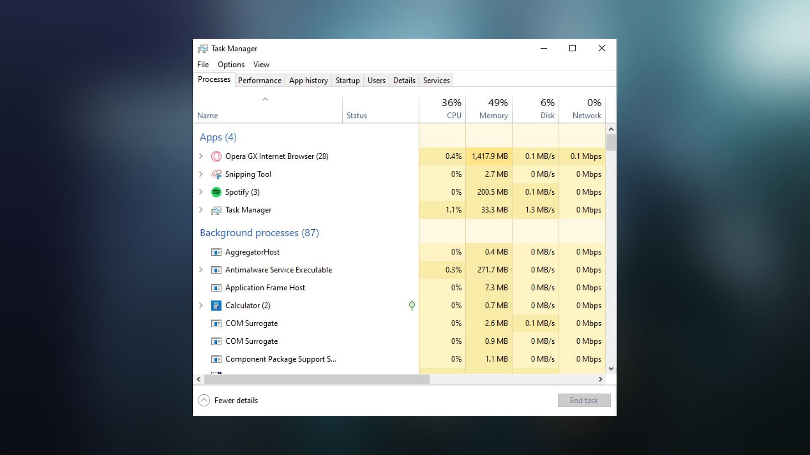This screenshot has height=455, width=810.
Task: Select the Spotify (3) row name
Action: pyautogui.click(x=242, y=192)
